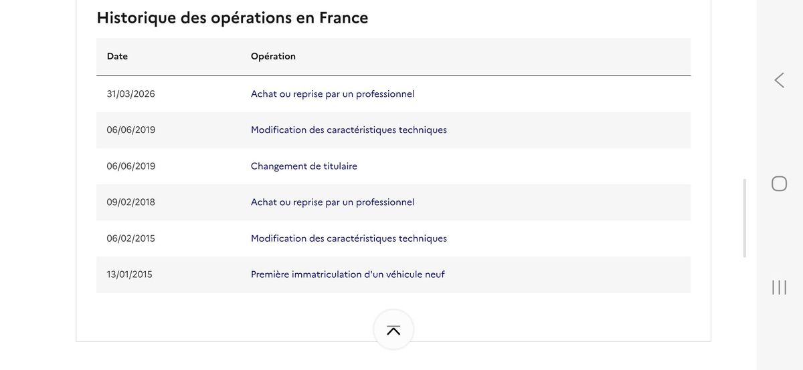Click the date 13/01/2015
This screenshot has height=370, width=803.
click(129, 274)
